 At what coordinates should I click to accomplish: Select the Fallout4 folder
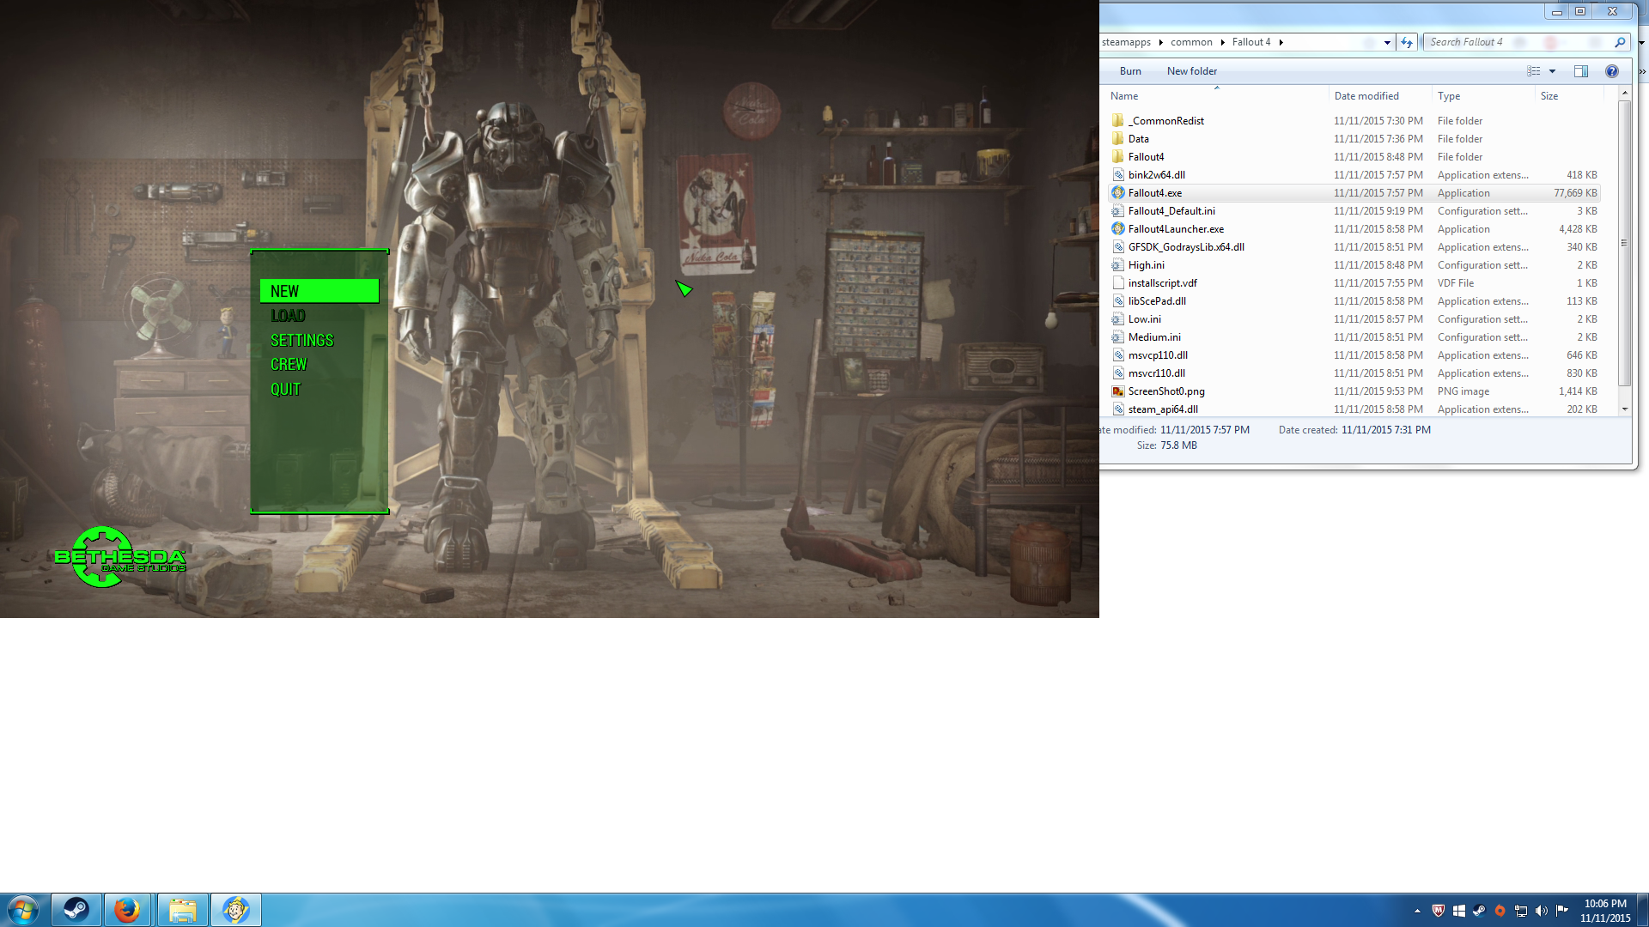(x=1355, y=157)
